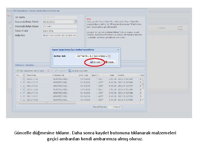
Task: Toggle the checkbox for row 3
Action: (24, 86)
